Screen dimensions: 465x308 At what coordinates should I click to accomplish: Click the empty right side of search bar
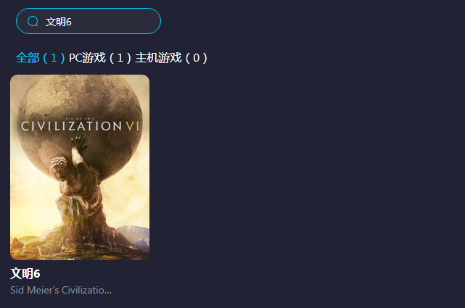(x=119, y=21)
